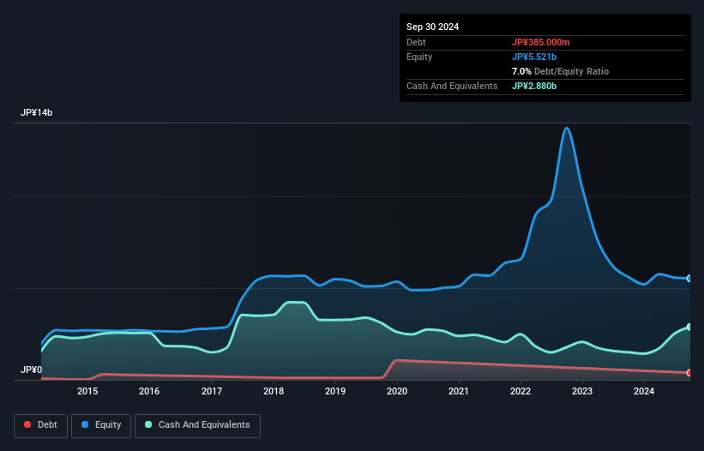704x451 pixels.
Task: Click the 2019 x-axis label
Action: coord(335,391)
